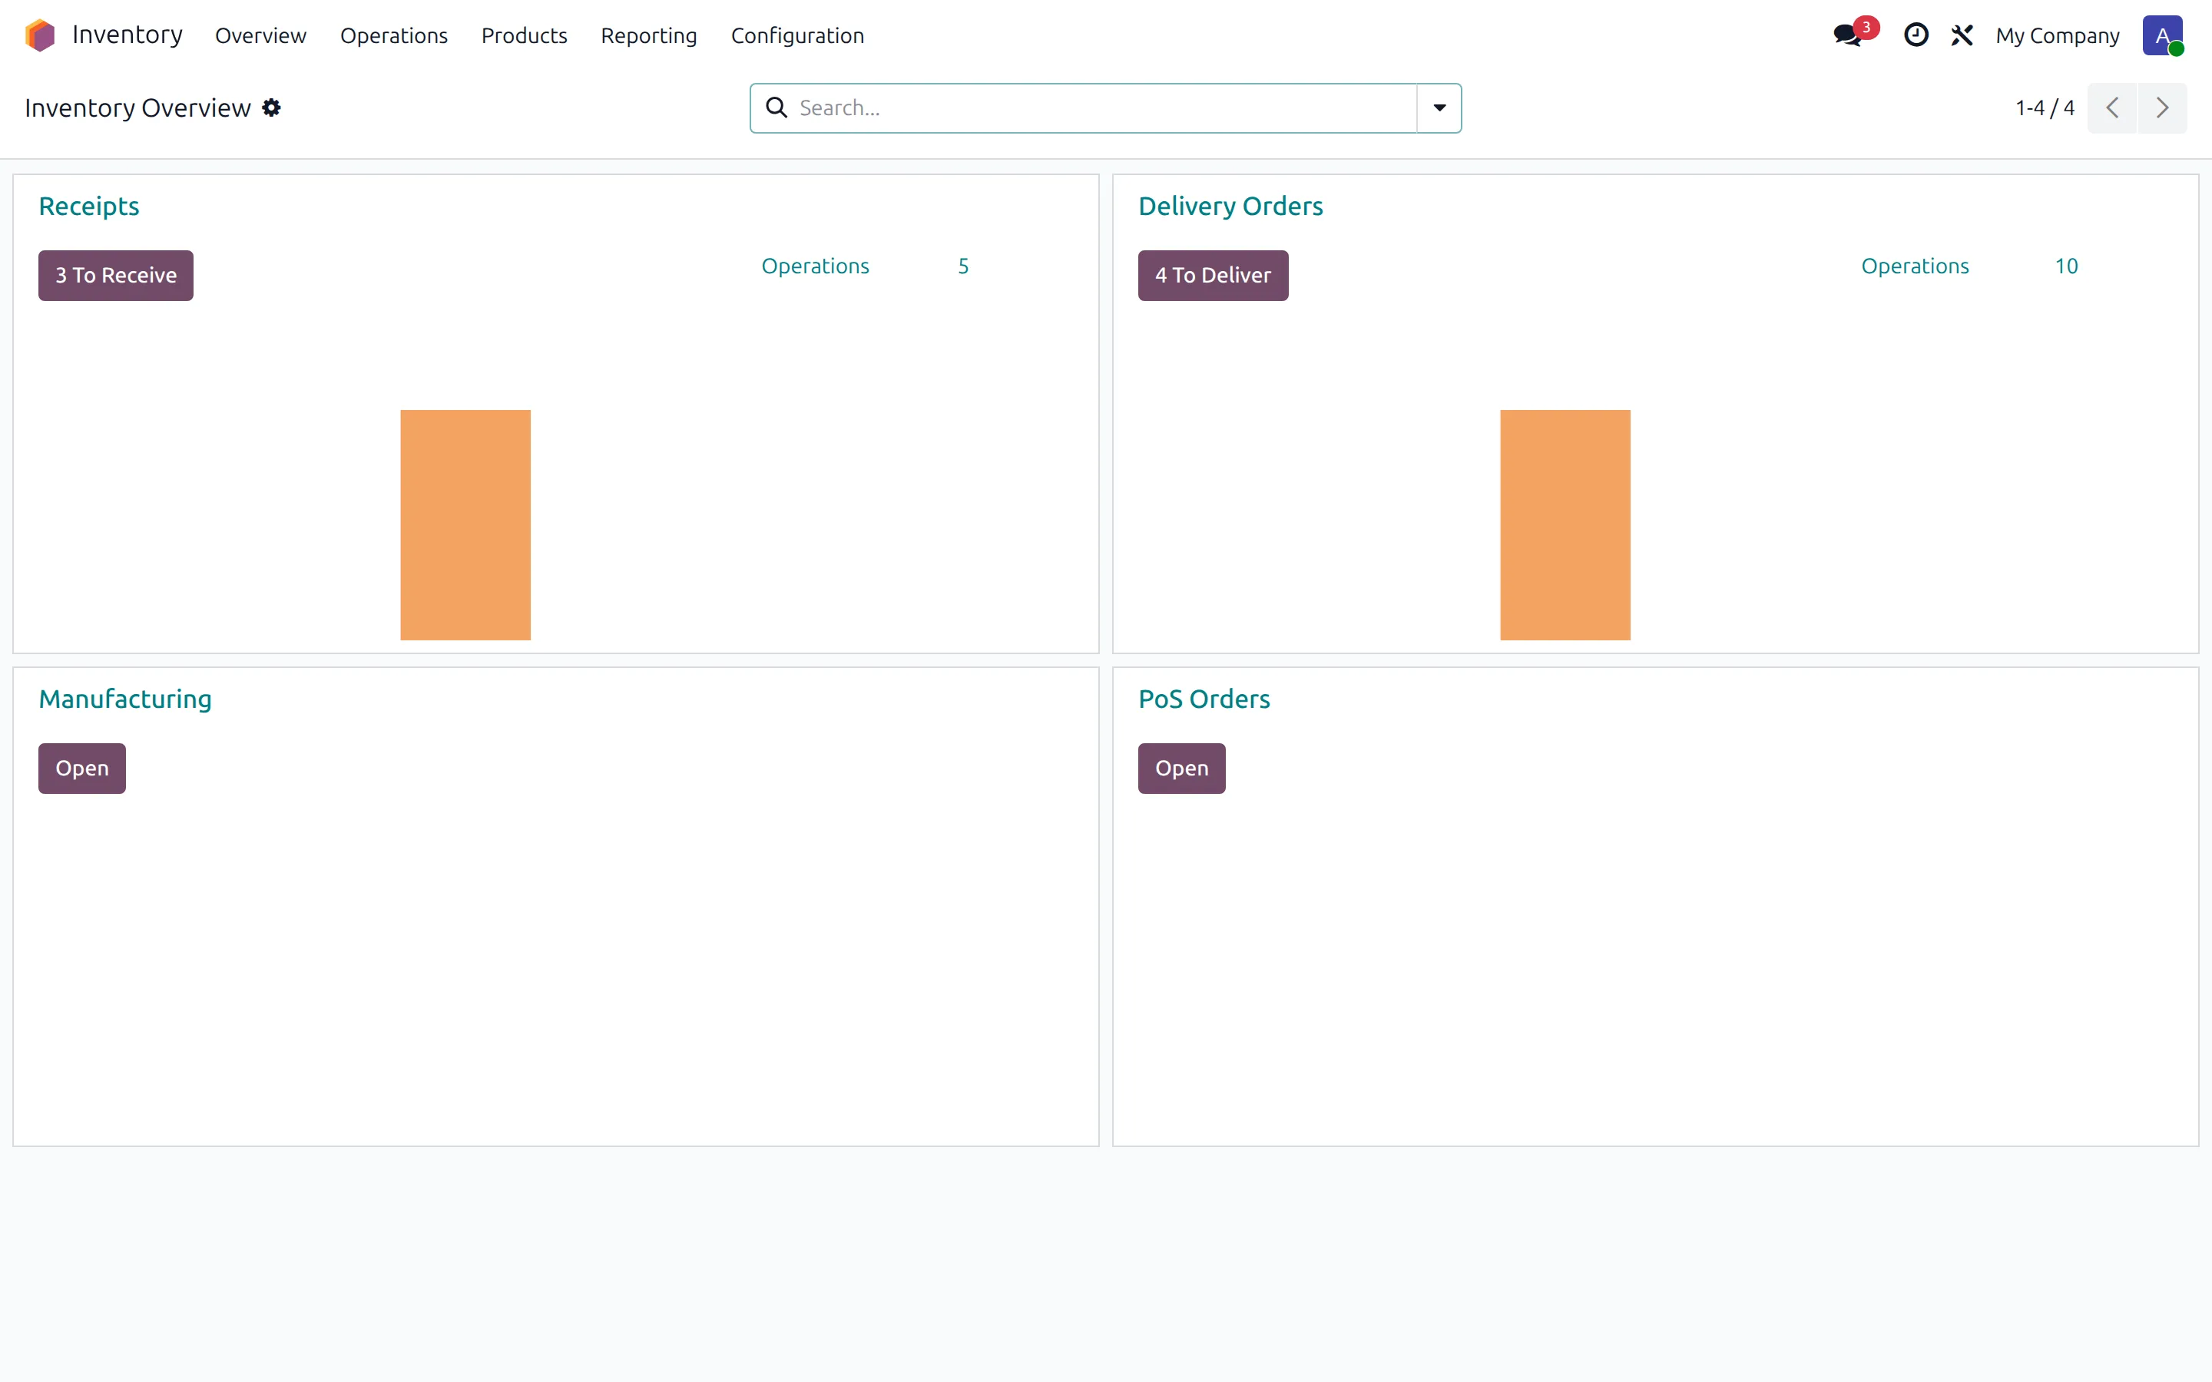Image resolution: width=2212 pixels, height=1382 pixels.
Task: Click Open button on Manufacturing card
Action: (82, 768)
